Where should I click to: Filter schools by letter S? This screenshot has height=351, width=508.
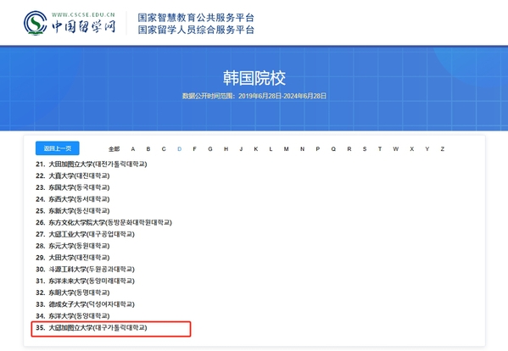[365, 149]
